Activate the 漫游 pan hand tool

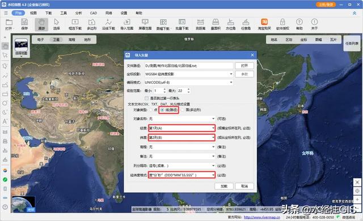click(41, 24)
